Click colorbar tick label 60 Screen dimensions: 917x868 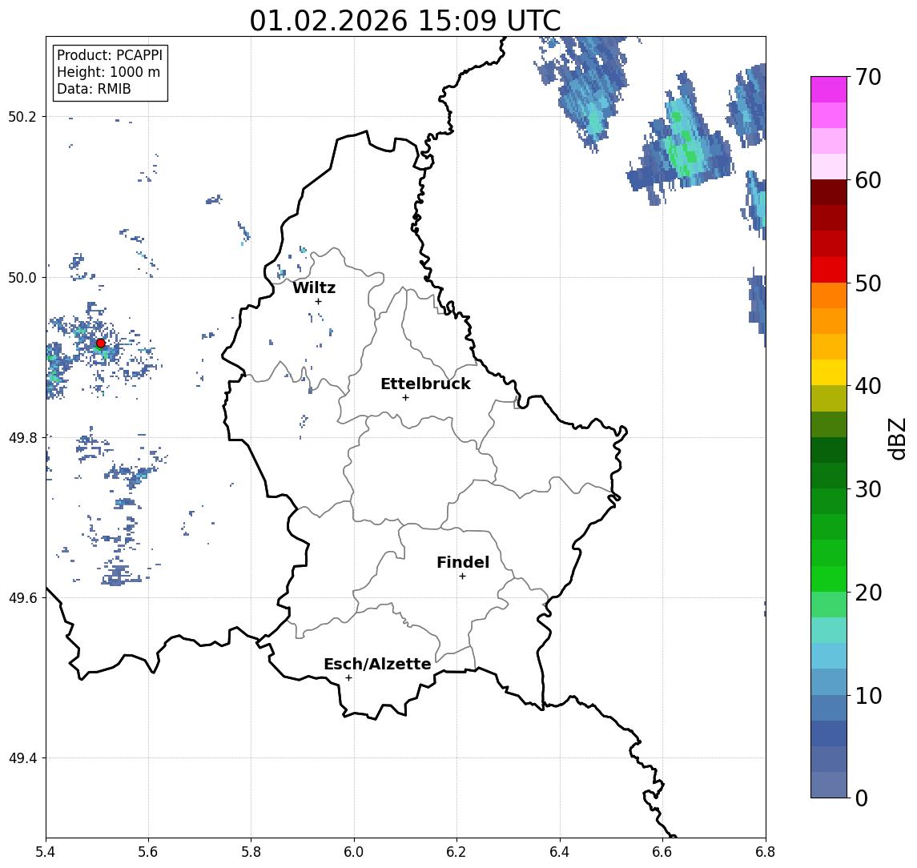(x=868, y=180)
